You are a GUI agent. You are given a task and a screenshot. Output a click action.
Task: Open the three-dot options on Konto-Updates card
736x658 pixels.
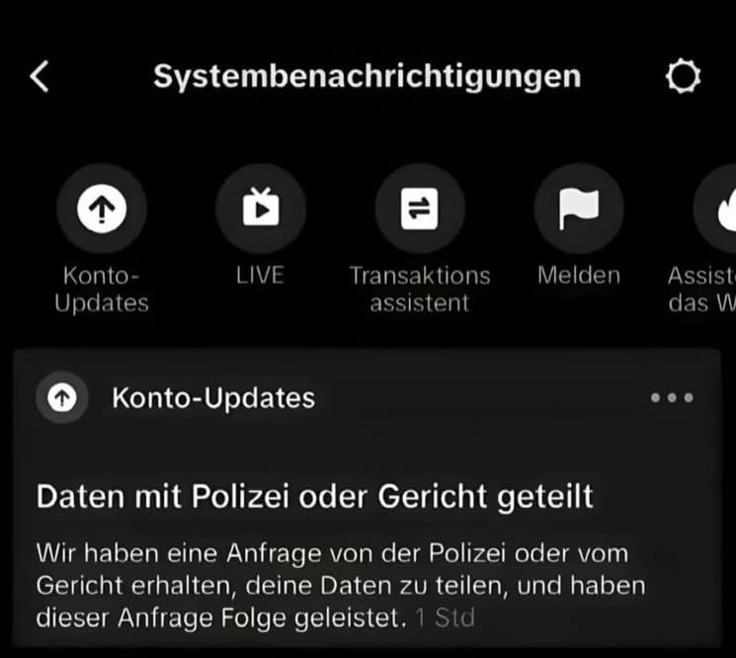[x=672, y=398]
